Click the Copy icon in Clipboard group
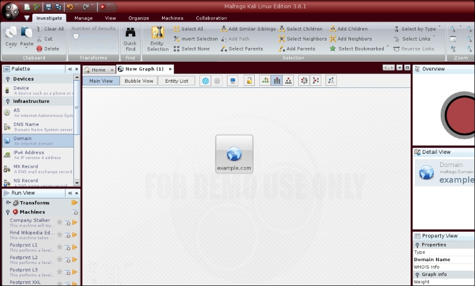This screenshot has height=286, width=475. pyautogui.click(x=11, y=33)
